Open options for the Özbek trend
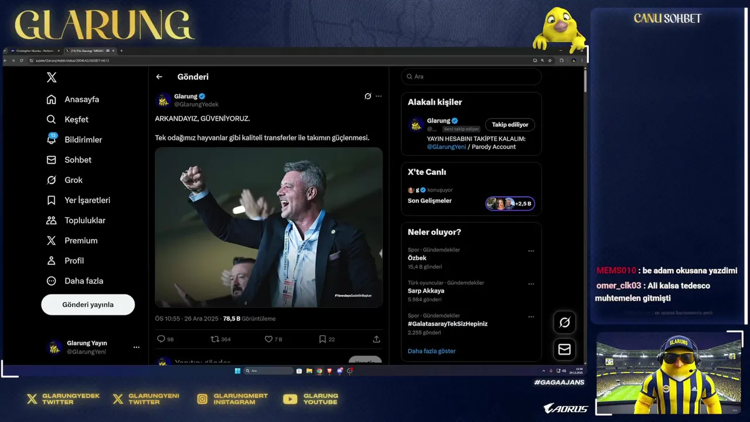This screenshot has height=422, width=750. [531, 251]
